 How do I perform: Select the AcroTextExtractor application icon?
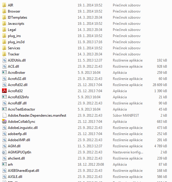point(4,109)
